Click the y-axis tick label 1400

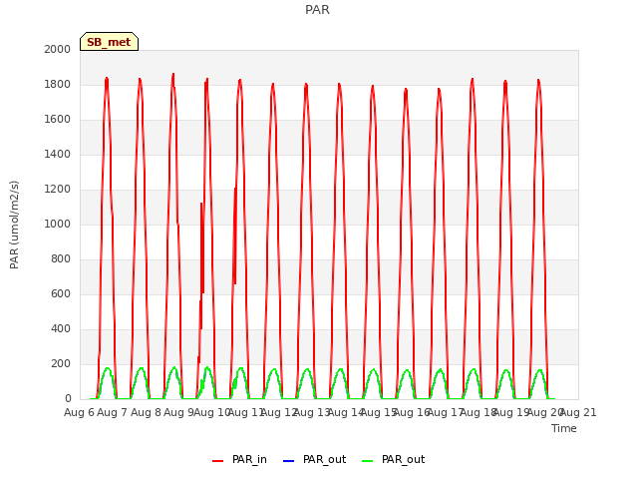coord(58,154)
